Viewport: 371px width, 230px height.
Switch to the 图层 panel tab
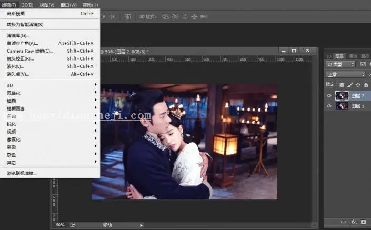[x=339, y=56]
